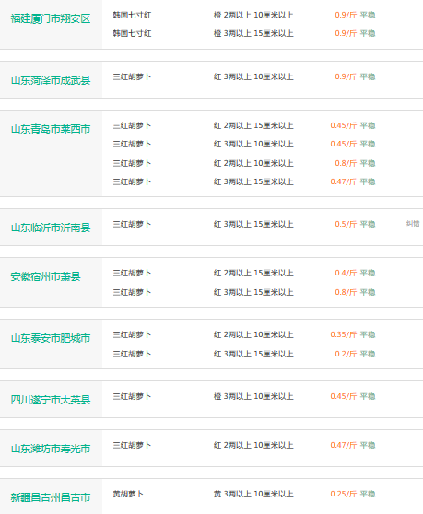The width and height of the screenshot is (423, 514).
Task: Click the 0.4/斤 price in 萧县 section
Action: coord(346,273)
